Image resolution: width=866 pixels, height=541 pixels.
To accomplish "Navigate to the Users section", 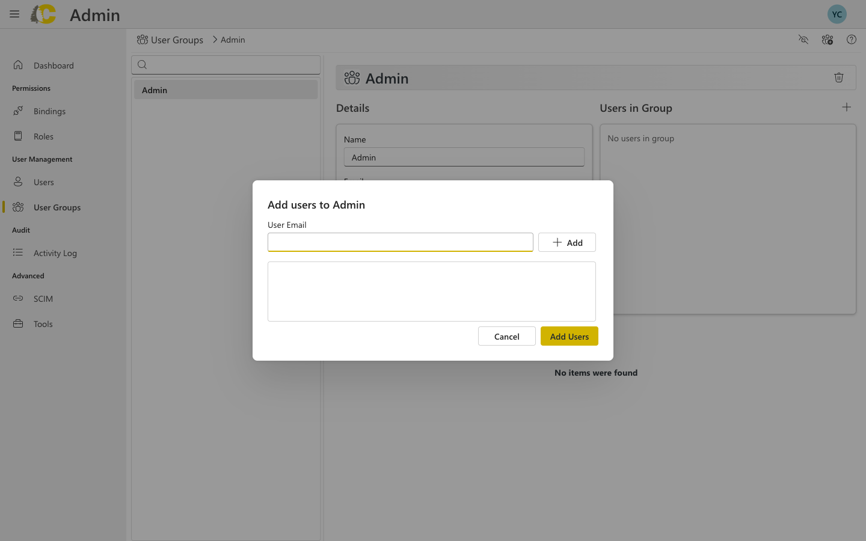I will click(44, 182).
